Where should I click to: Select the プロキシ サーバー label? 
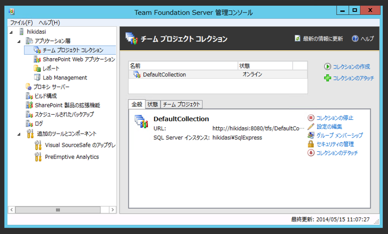[51, 87]
